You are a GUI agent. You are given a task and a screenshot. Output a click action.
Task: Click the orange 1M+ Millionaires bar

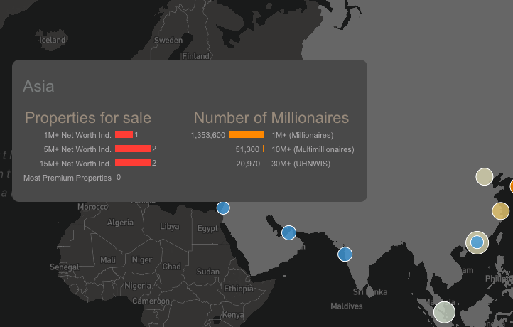click(x=247, y=134)
